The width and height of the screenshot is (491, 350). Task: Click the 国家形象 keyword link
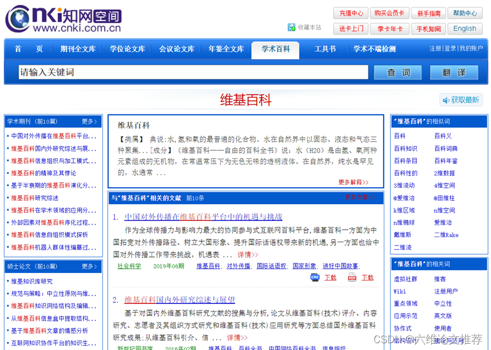tap(304, 266)
